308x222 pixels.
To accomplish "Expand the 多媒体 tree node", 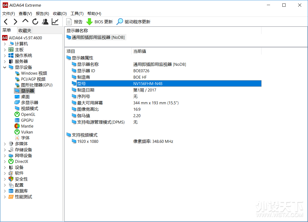I will (x=5, y=144).
